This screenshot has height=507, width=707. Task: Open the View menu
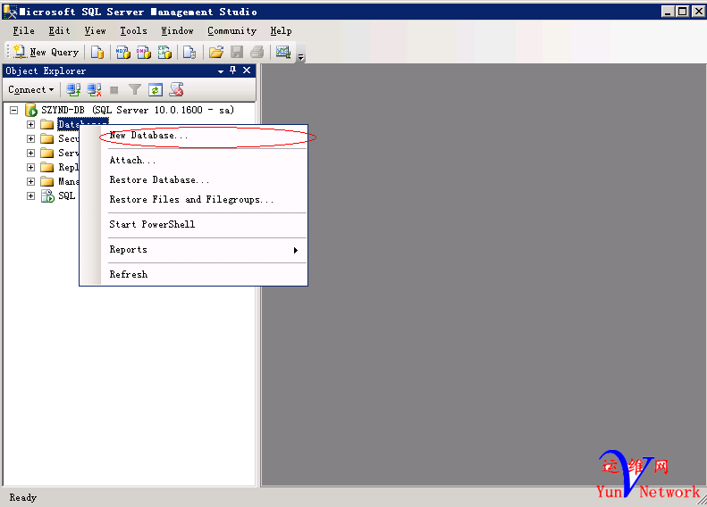pos(95,30)
